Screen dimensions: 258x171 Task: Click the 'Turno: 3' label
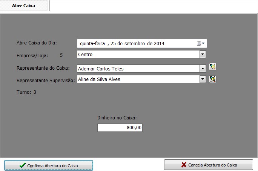(x=26, y=92)
